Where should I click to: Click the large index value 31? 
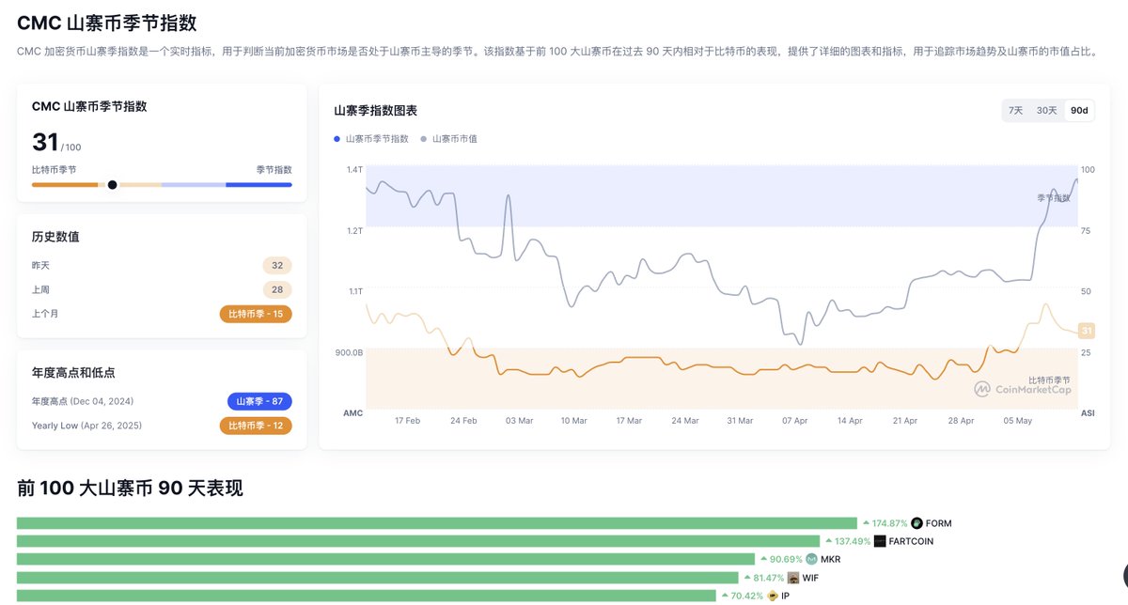coord(45,142)
